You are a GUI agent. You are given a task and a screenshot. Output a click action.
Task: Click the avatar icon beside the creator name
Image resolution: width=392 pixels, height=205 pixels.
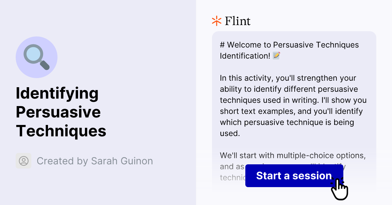click(x=24, y=161)
